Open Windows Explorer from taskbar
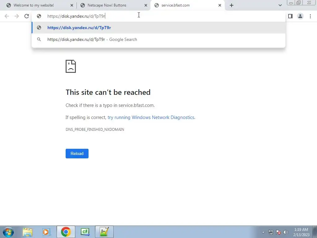 (x=28, y=232)
